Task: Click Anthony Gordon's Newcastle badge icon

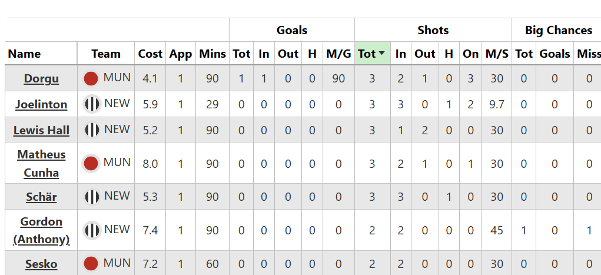Action: 92,230
